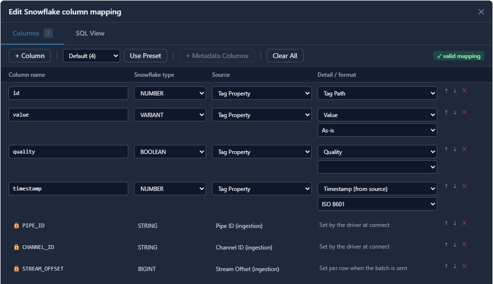The width and height of the screenshot is (493, 284).
Task: Change BOOLEAN type for quality column
Action: click(170, 152)
